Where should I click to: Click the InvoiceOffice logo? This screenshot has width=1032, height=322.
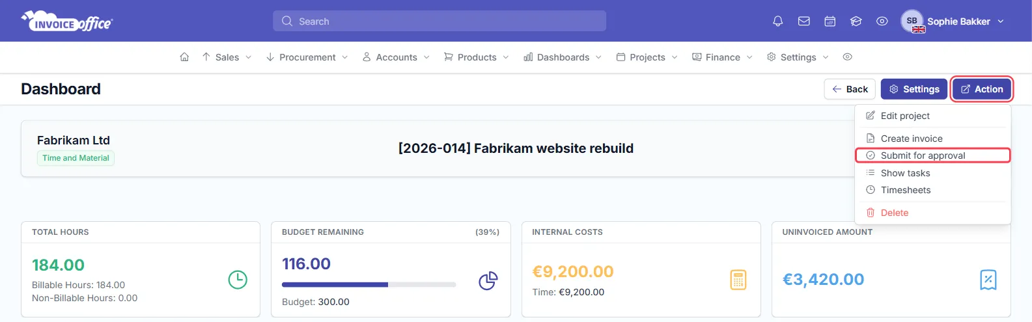[67, 21]
